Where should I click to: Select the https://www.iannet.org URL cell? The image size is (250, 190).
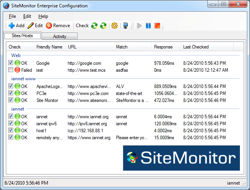(89, 138)
